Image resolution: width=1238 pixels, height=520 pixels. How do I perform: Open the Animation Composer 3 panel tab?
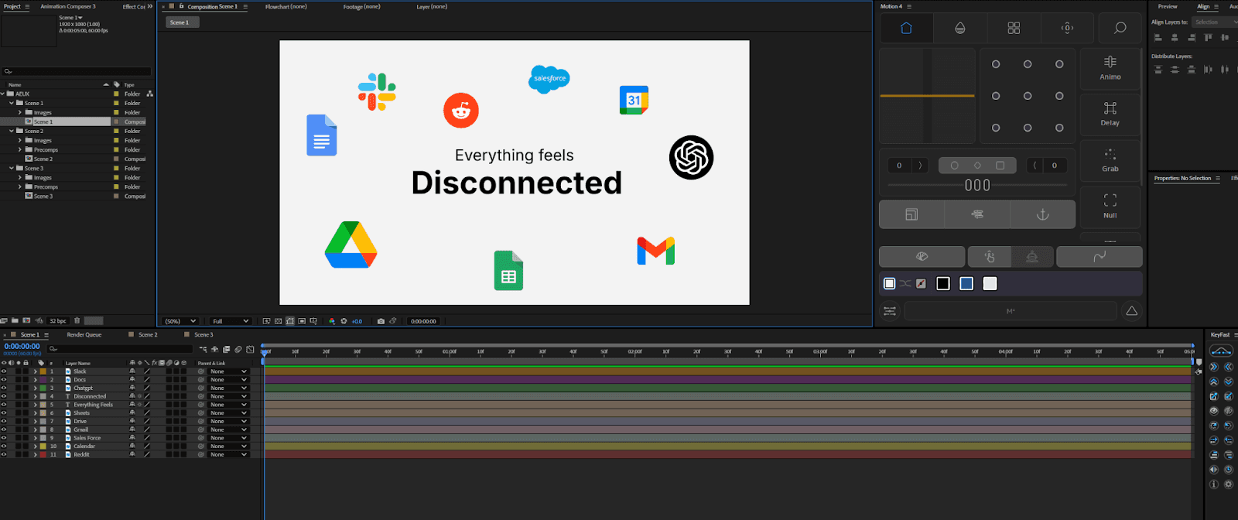point(68,6)
